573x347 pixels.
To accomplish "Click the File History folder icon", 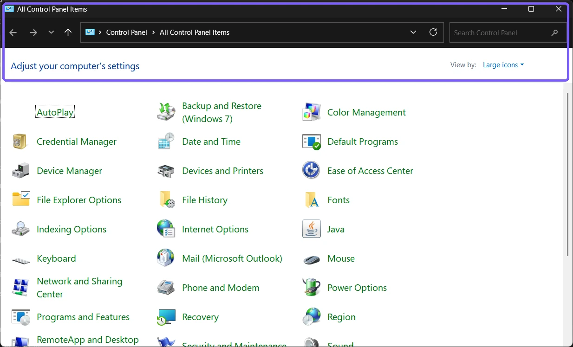I will pos(167,199).
